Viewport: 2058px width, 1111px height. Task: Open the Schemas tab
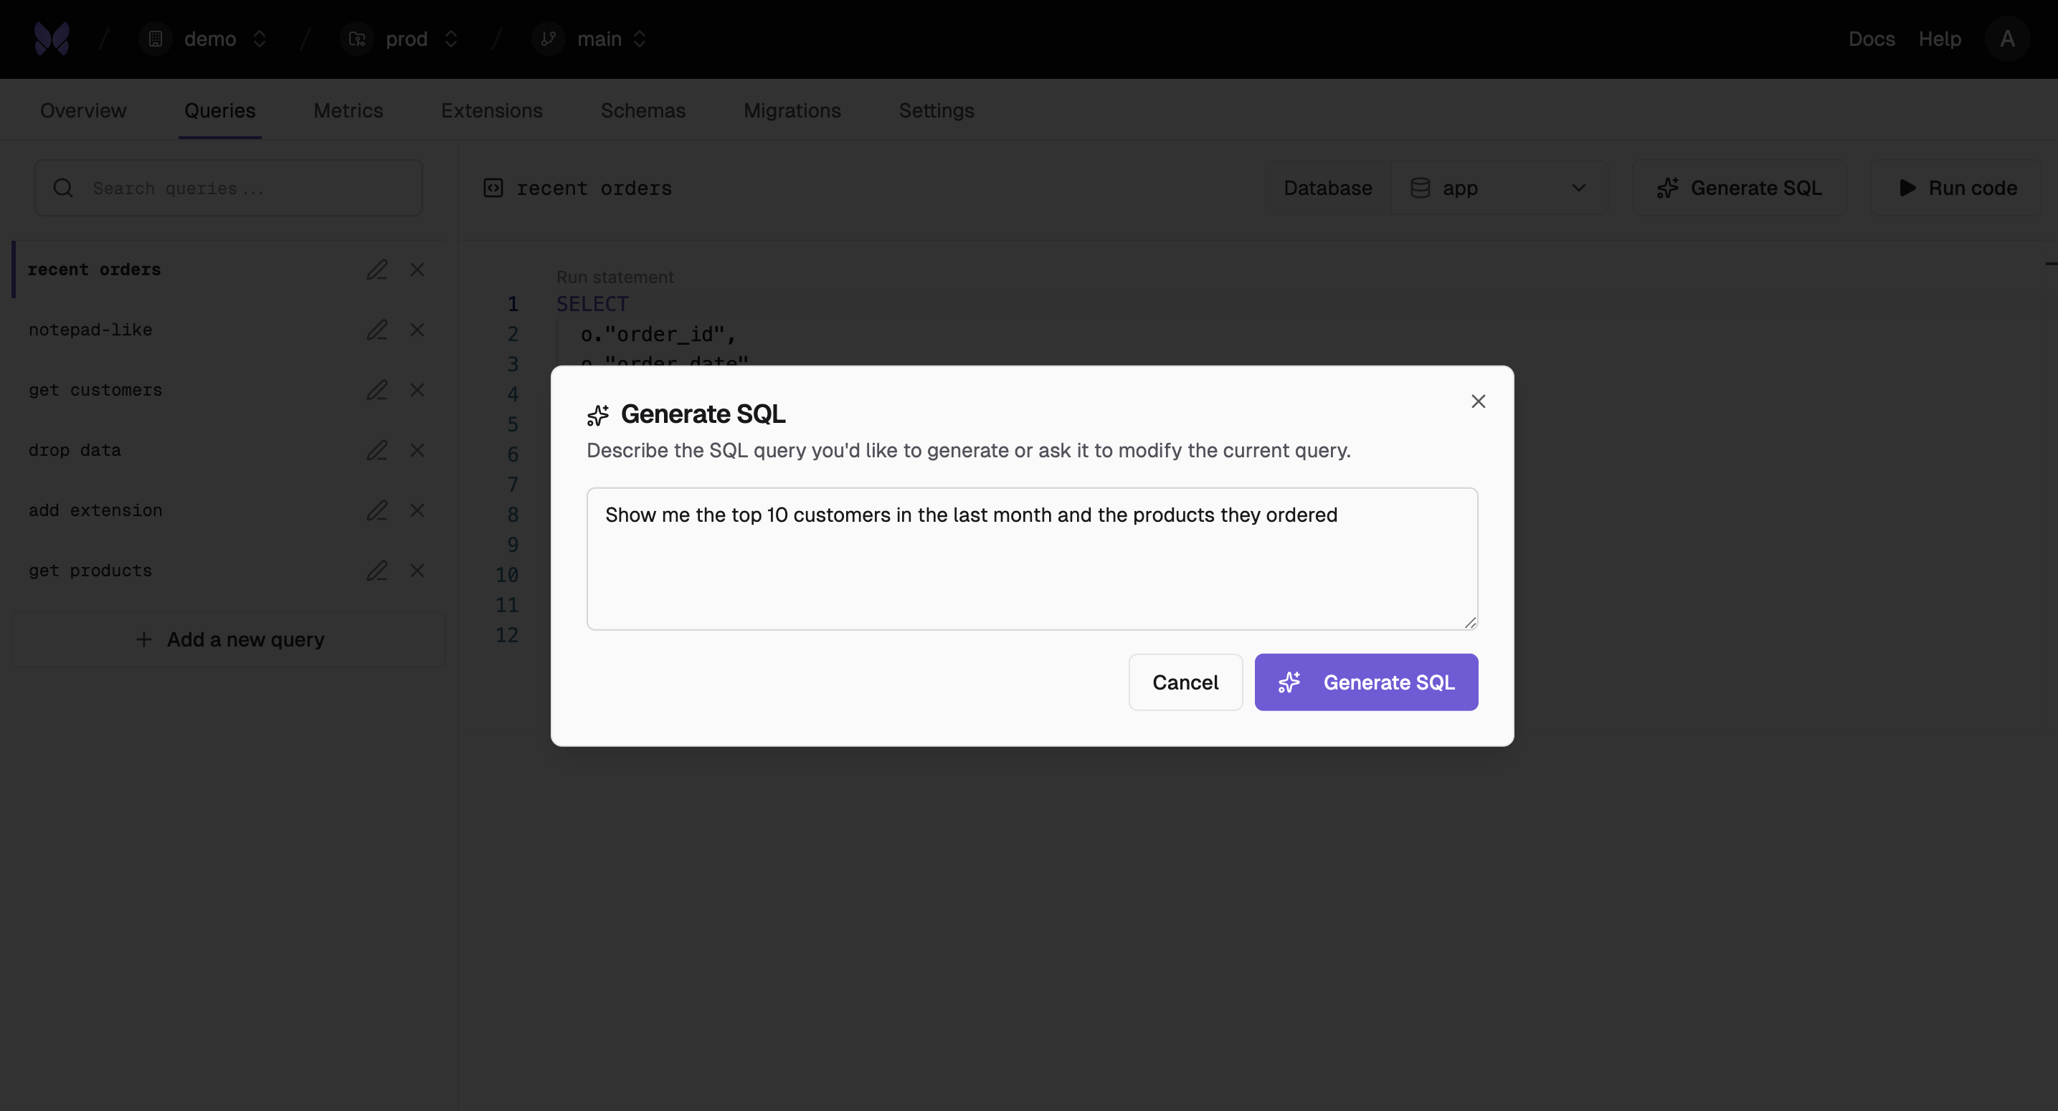click(643, 110)
